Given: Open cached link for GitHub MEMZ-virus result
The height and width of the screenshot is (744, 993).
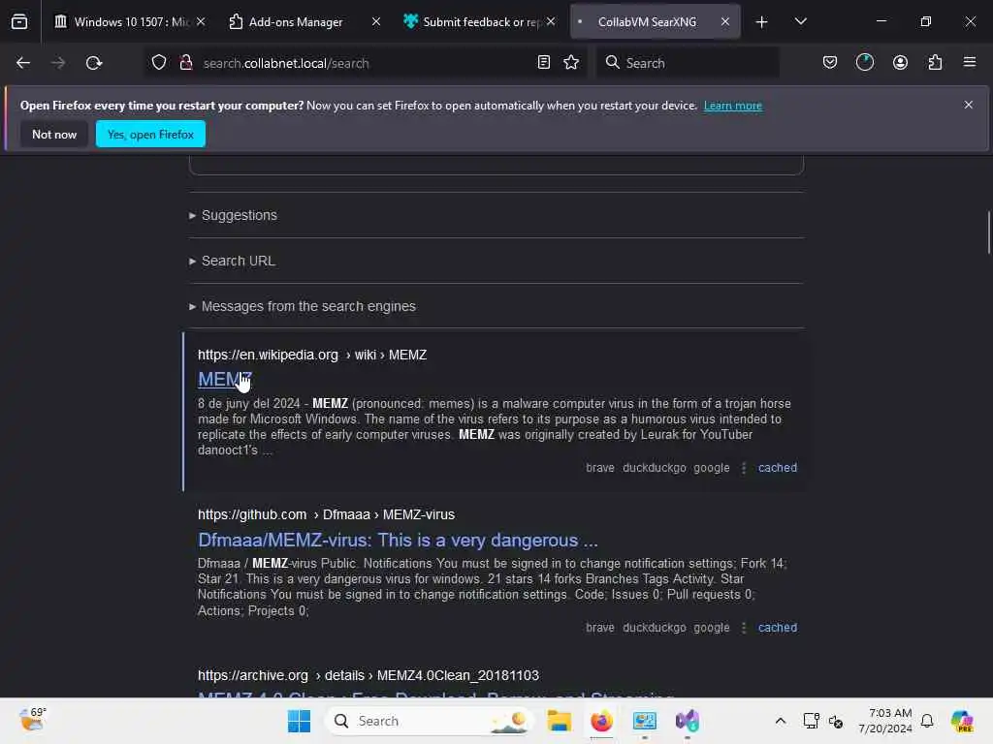Looking at the screenshot, I should point(777,628).
